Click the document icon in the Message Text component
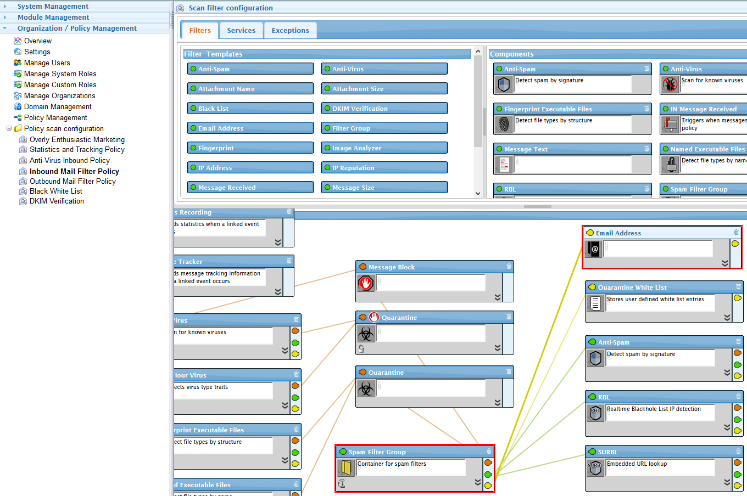 click(x=504, y=165)
